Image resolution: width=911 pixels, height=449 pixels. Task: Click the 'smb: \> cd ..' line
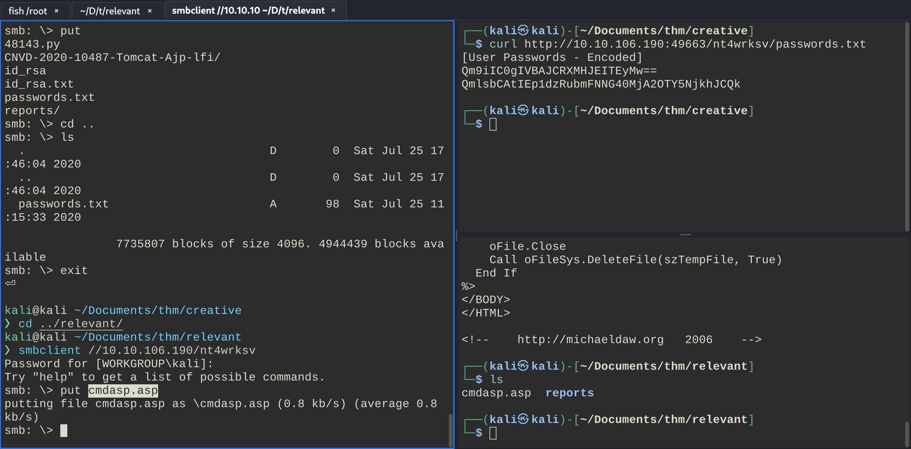point(50,124)
